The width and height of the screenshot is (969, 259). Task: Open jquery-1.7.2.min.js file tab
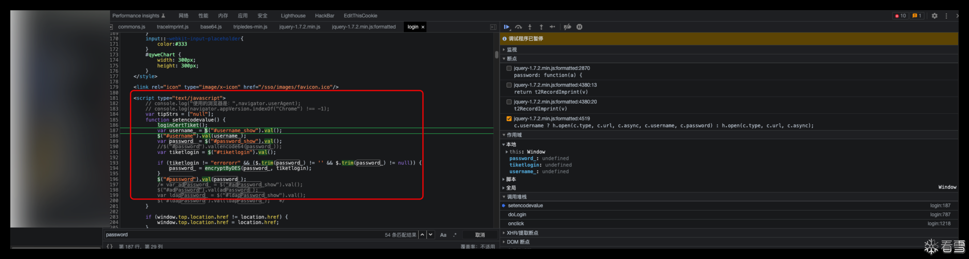coord(300,27)
